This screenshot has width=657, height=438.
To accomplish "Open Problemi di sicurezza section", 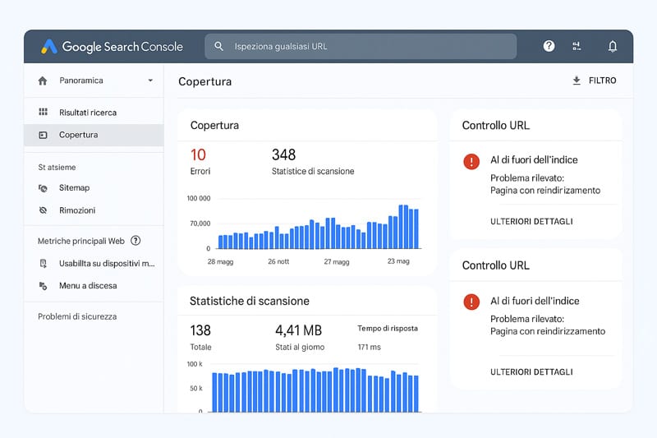I will click(77, 316).
